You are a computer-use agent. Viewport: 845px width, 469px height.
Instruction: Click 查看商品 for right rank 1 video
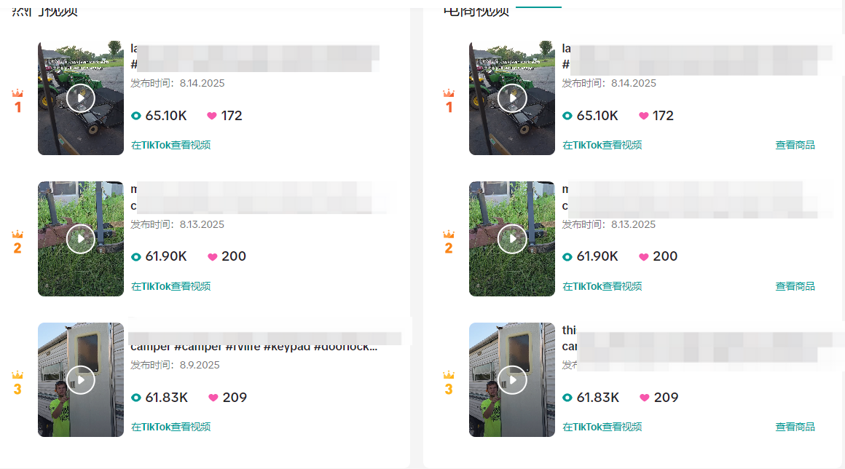795,145
